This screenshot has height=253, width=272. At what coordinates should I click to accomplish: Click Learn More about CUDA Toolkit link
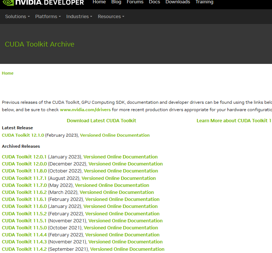(234, 120)
